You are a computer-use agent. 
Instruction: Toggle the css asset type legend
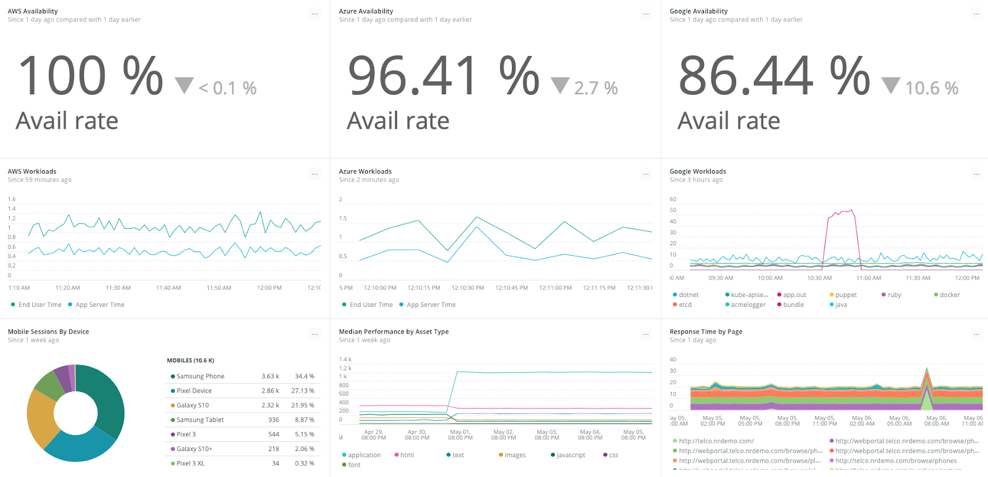click(610, 455)
